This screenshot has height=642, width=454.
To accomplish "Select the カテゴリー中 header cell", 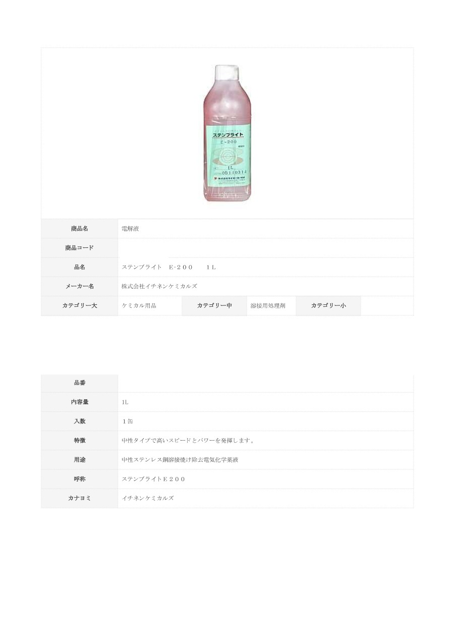I will click(214, 305).
